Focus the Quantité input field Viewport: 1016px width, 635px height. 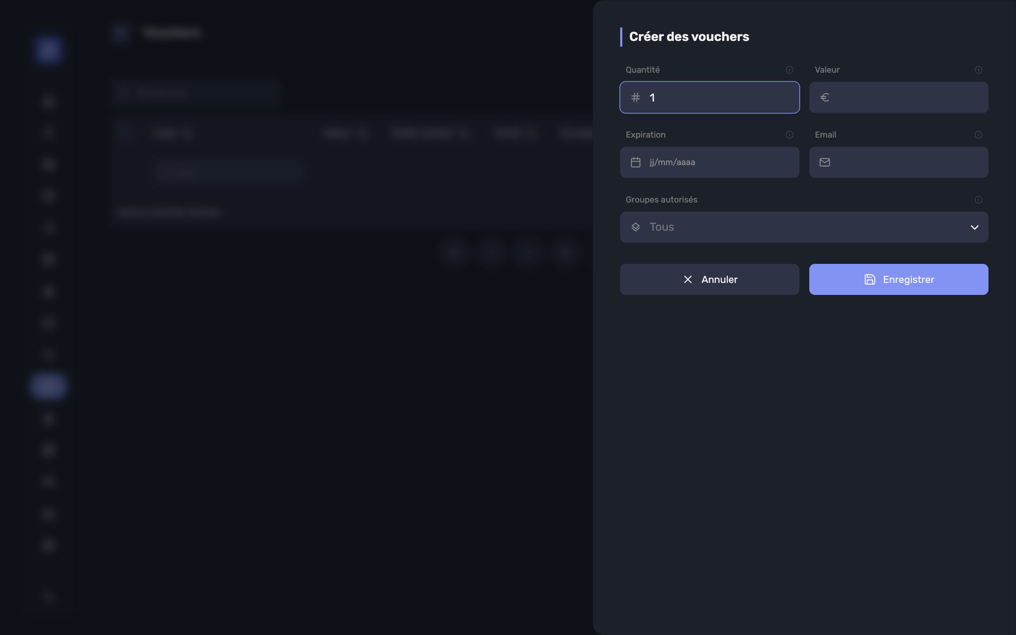[x=709, y=97]
